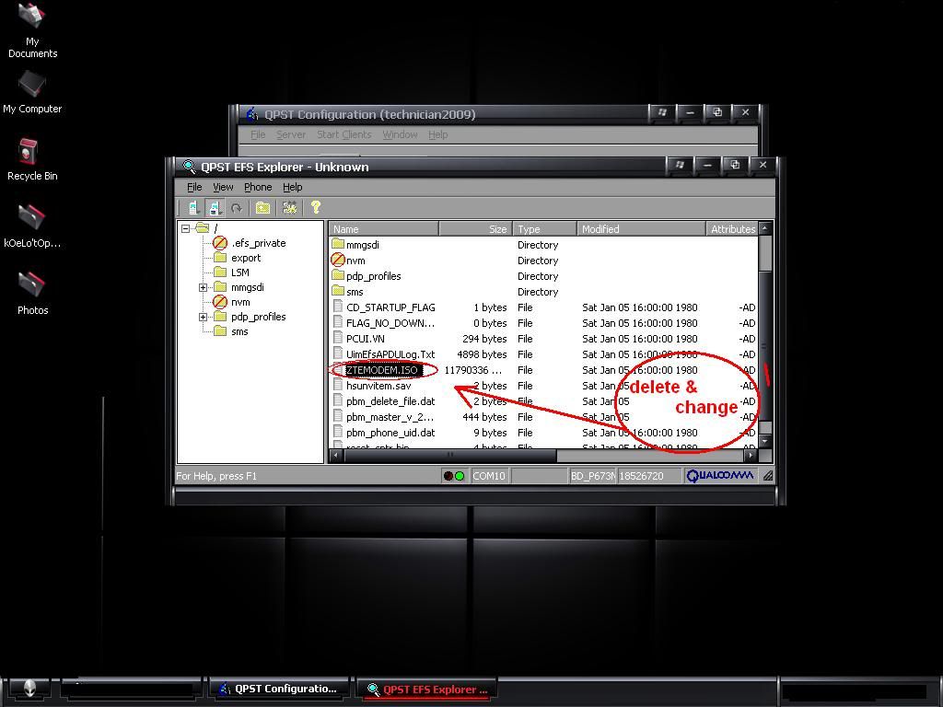Click the yellow question mark help icon

tap(315, 207)
